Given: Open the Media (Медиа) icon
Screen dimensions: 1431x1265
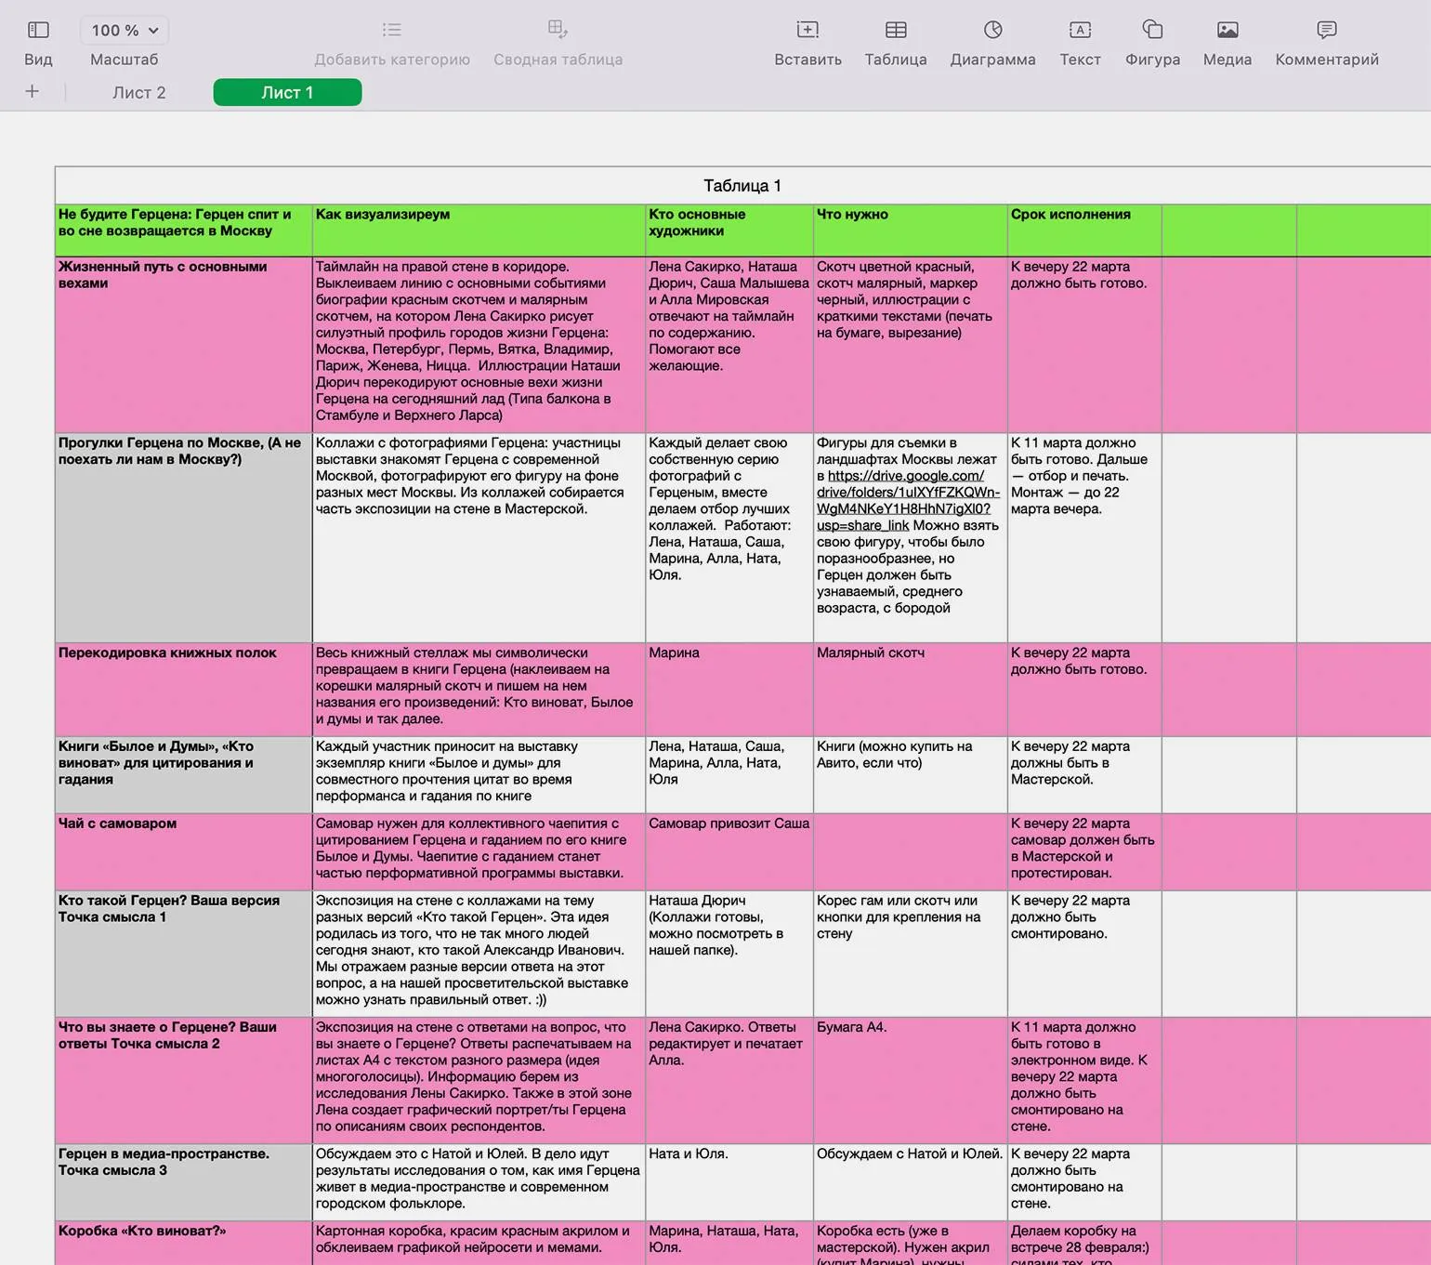Looking at the screenshot, I should 1227,31.
